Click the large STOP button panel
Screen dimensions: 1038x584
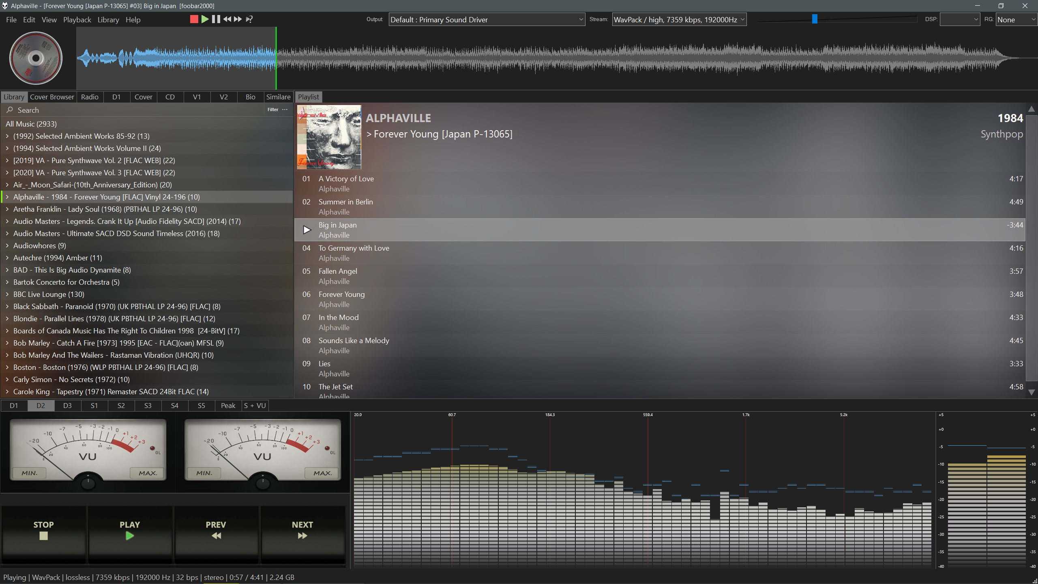point(43,530)
